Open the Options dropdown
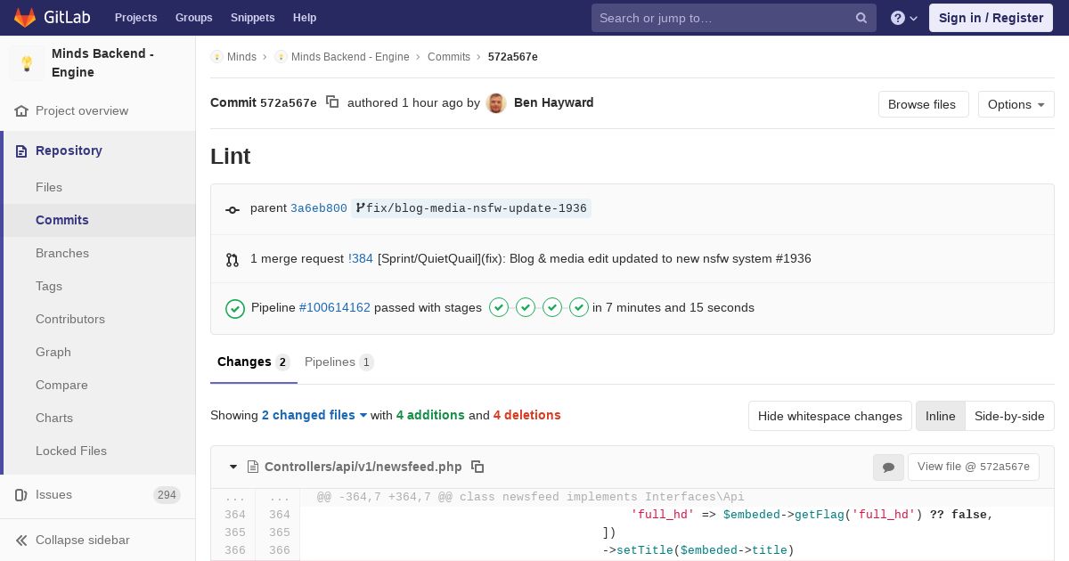1069x561 pixels. coord(1016,104)
